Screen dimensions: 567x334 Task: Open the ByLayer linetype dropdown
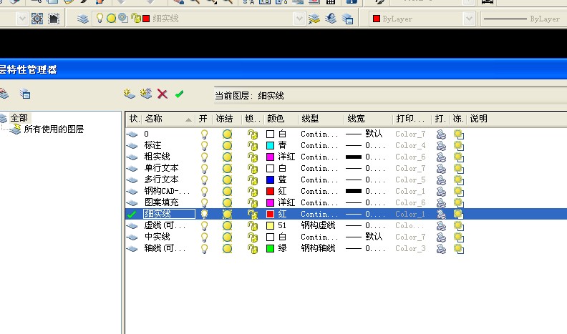[524, 19]
